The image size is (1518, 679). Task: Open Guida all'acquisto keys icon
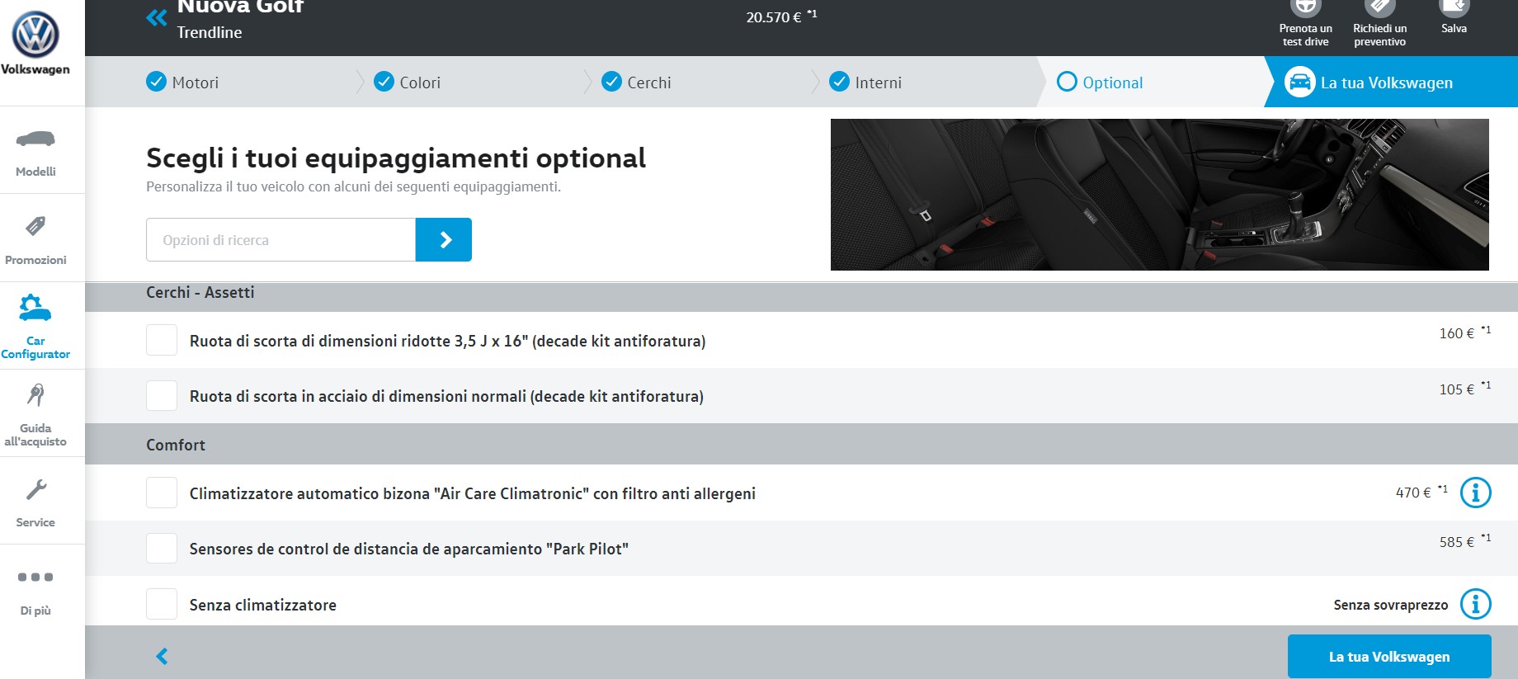point(35,395)
